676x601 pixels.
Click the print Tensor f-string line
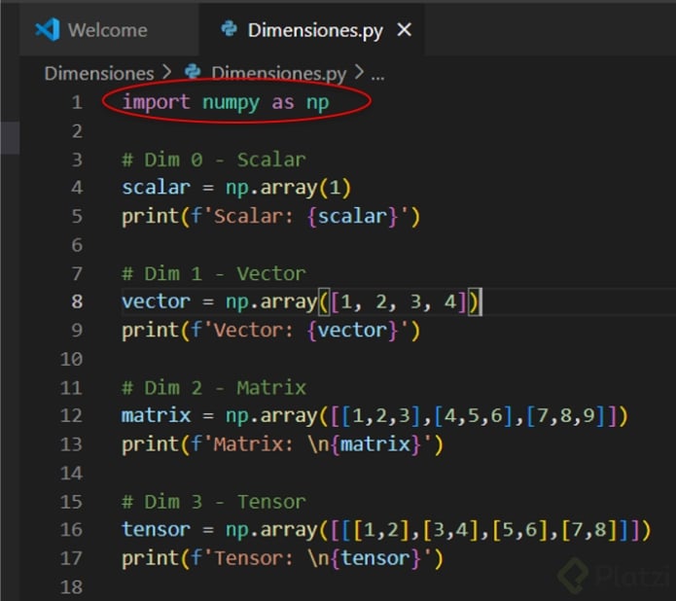[282, 558]
